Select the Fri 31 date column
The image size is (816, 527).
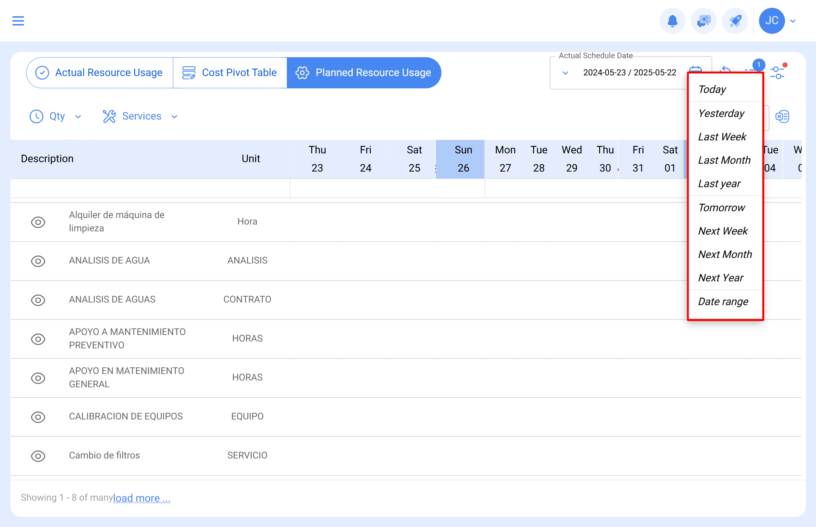click(x=638, y=159)
